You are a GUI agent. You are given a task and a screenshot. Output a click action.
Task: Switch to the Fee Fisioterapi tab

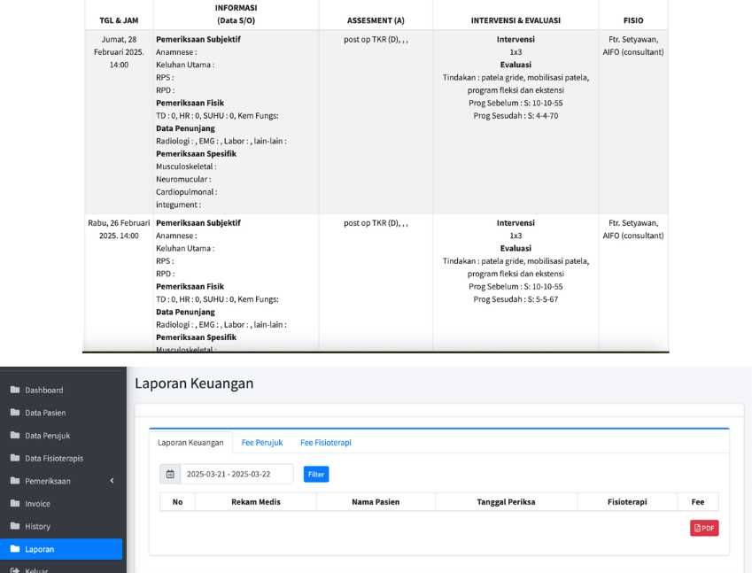(325, 442)
